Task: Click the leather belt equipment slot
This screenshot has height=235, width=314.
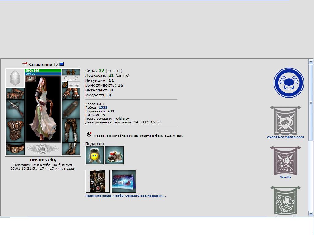Action: [x=15, y=149]
